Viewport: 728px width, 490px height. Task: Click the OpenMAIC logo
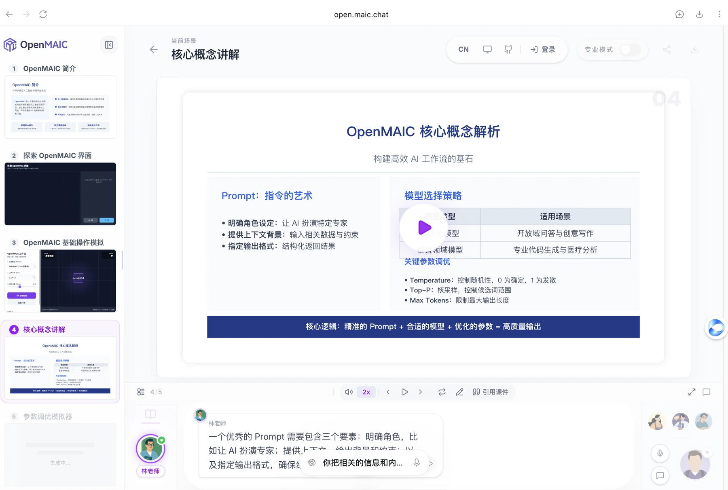[36, 44]
